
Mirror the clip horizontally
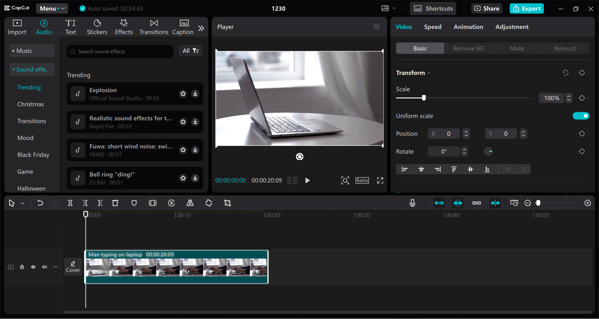[x=190, y=203]
